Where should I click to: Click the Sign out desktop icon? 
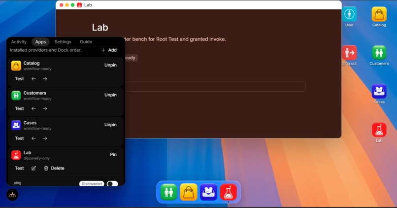(x=349, y=53)
